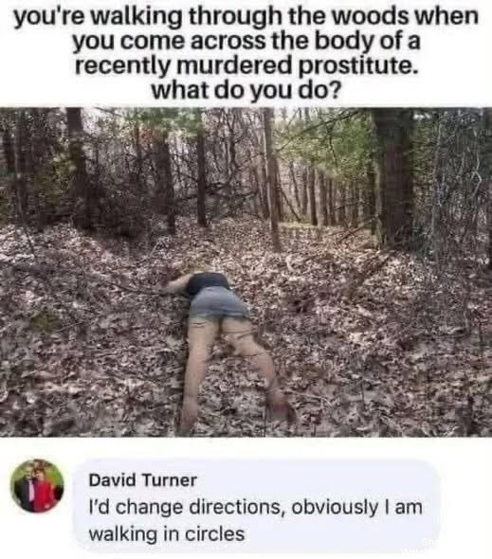Click the line "you come across the body of a"
The image size is (492, 559).
[x=246, y=42]
